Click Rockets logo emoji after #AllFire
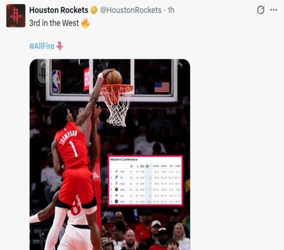The height and width of the screenshot is (250, 284). [x=60, y=46]
